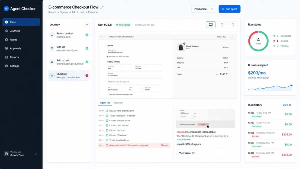
Task: Open the Approvals sidebar item
Action: [21, 48]
